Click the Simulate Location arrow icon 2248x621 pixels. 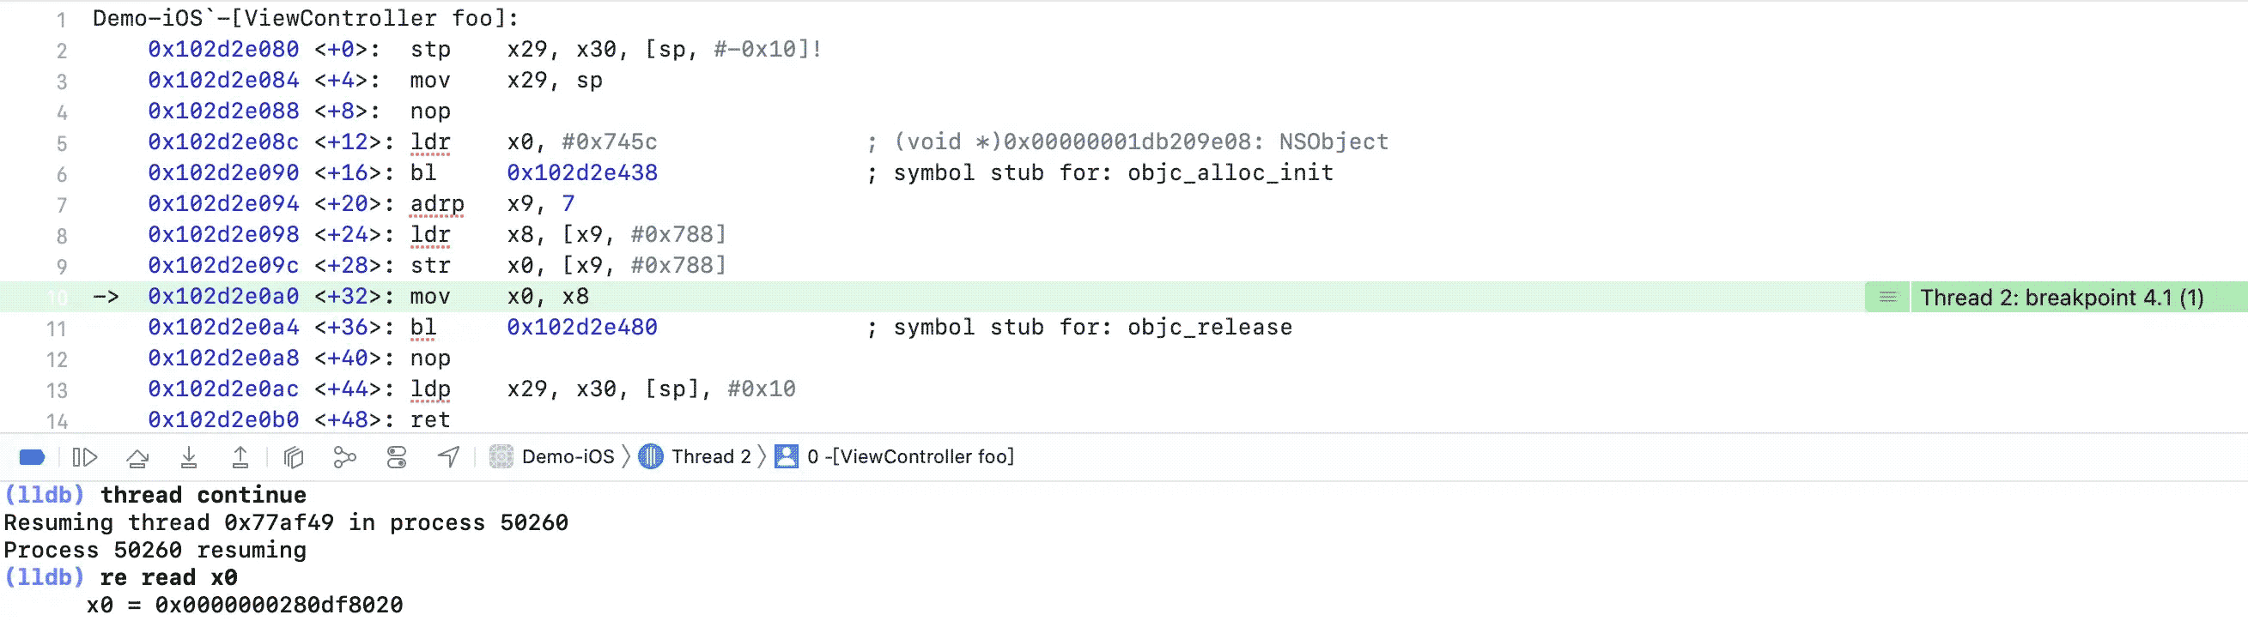[x=448, y=457]
